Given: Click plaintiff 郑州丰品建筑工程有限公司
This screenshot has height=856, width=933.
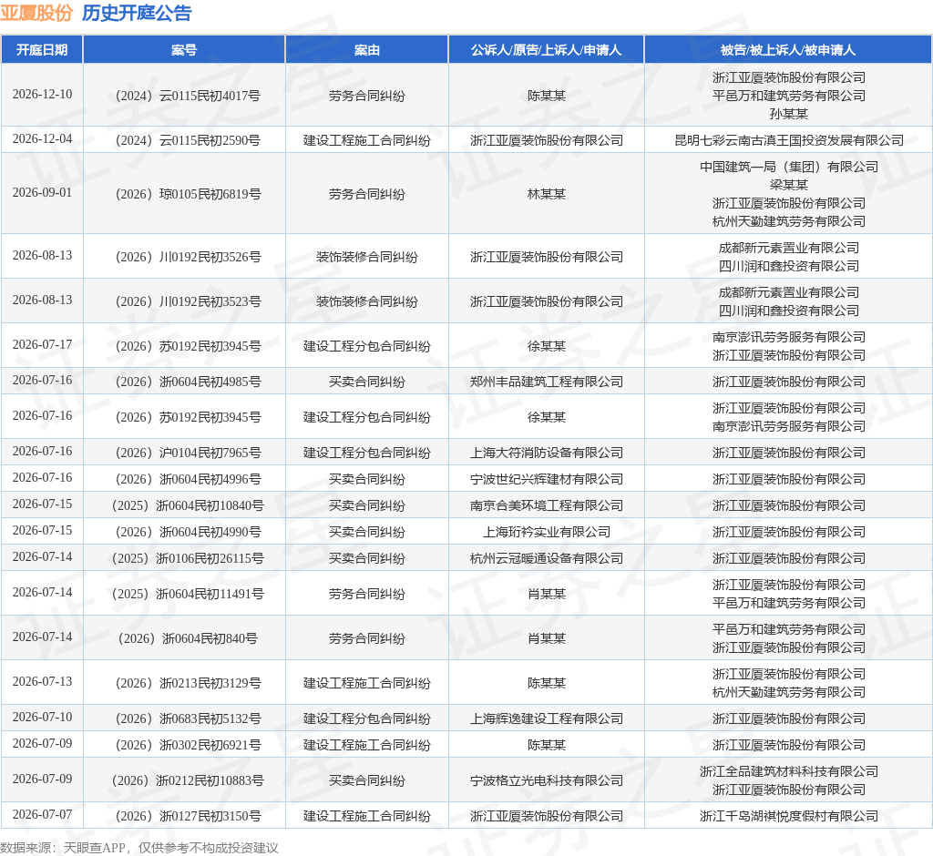Looking at the screenshot, I should 547,382.
